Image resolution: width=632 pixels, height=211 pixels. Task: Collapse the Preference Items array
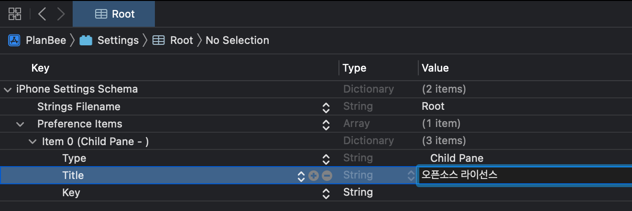[x=20, y=124]
